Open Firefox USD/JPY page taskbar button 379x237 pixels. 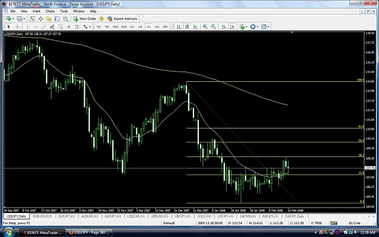[x=89, y=233]
